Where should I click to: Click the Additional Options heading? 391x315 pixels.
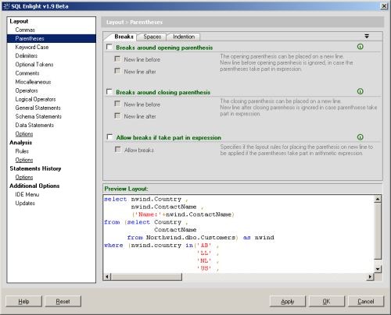click(x=34, y=186)
